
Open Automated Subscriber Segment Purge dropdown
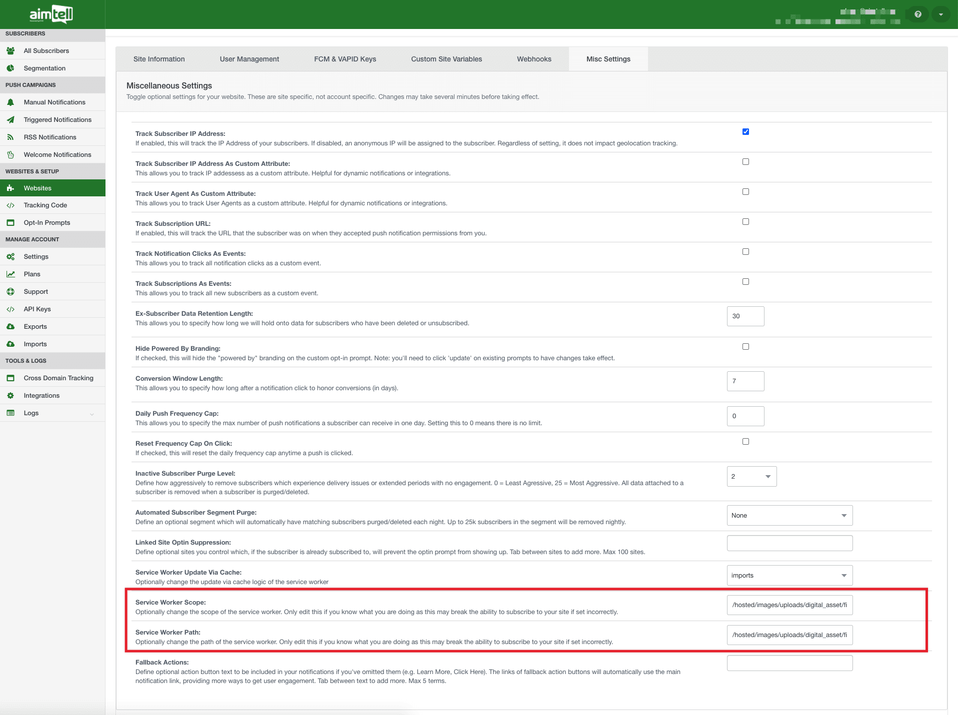coord(789,516)
